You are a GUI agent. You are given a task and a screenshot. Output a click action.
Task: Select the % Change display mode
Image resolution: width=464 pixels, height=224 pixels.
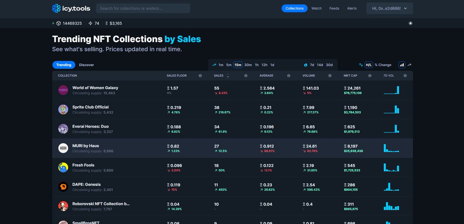[x=383, y=65]
